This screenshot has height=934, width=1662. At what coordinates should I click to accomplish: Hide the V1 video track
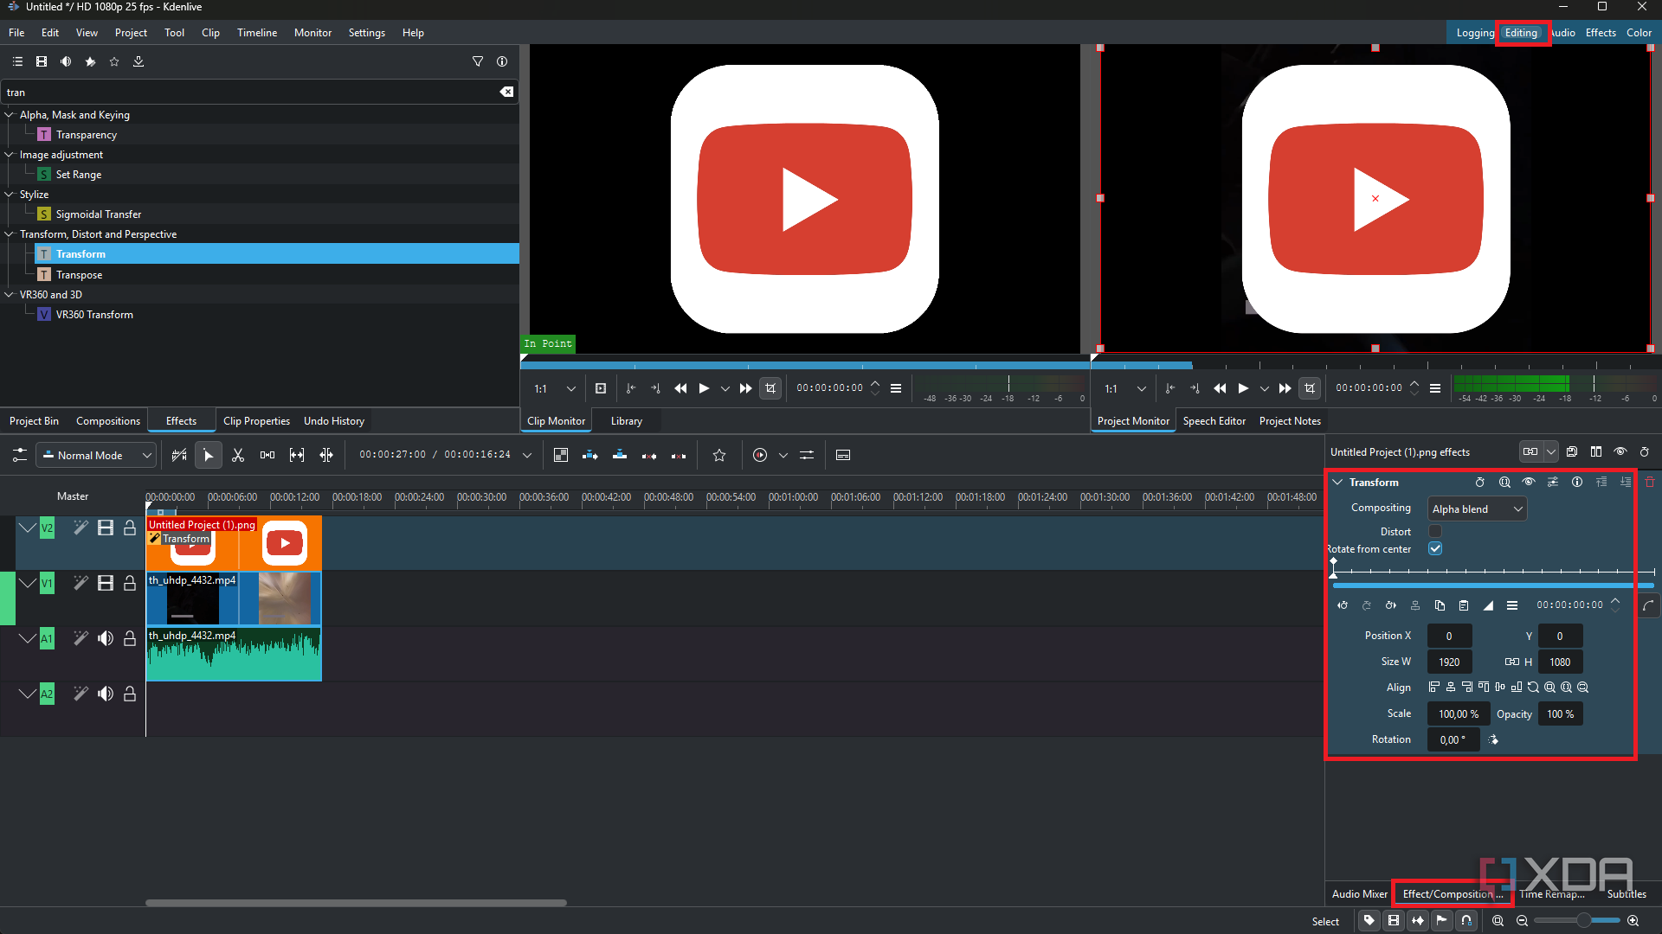[x=106, y=583]
